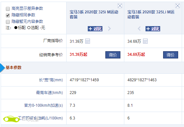Image resolution: width=184 pixels, height=127 pixels.
Task: Select acceleration value 8.1
Action: pos(130,105)
